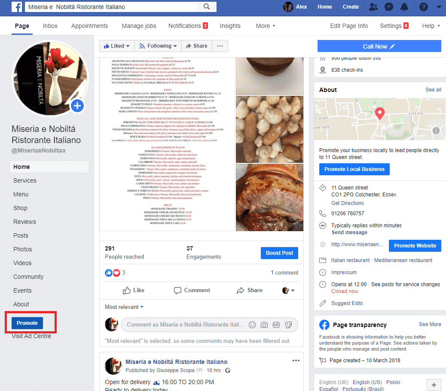Click See More in Page transparency
Viewport: 446px width, 391px height.
pyautogui.click(x=430, y=324)
